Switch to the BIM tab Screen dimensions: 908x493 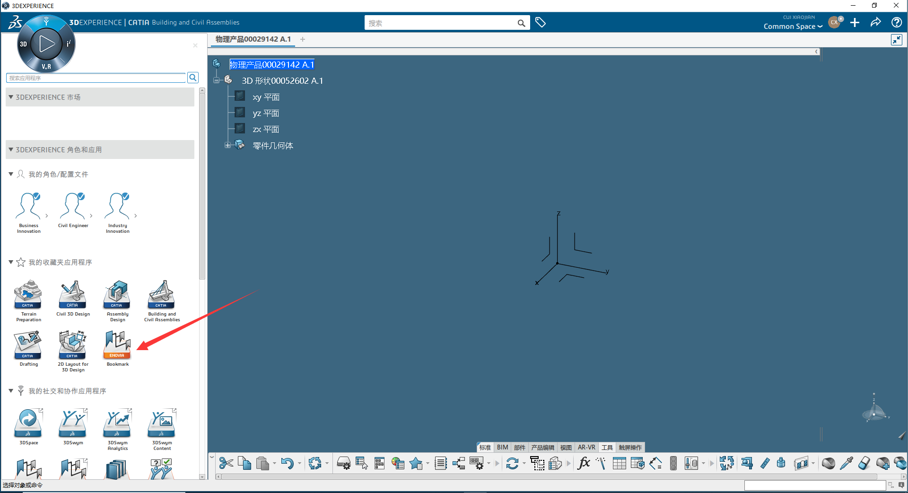click(502, 447)
